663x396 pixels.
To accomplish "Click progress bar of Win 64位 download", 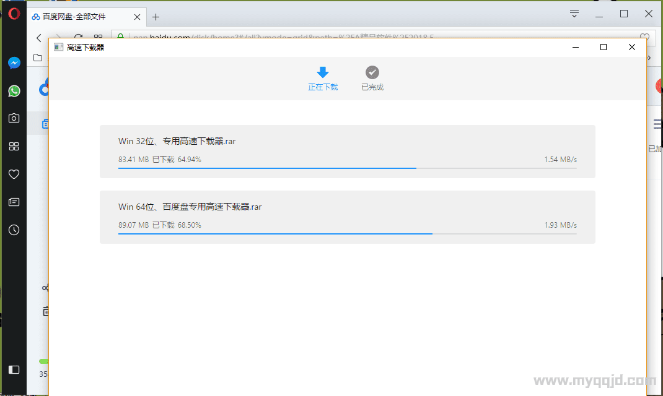I will click(x=348, y=233).
